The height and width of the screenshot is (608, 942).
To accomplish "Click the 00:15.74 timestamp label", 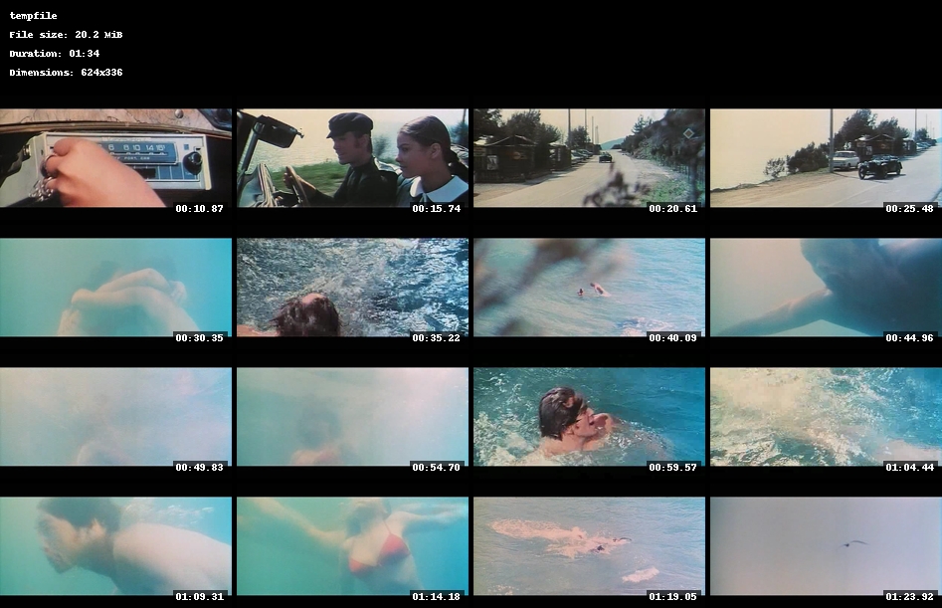I will tap(436, 209).
